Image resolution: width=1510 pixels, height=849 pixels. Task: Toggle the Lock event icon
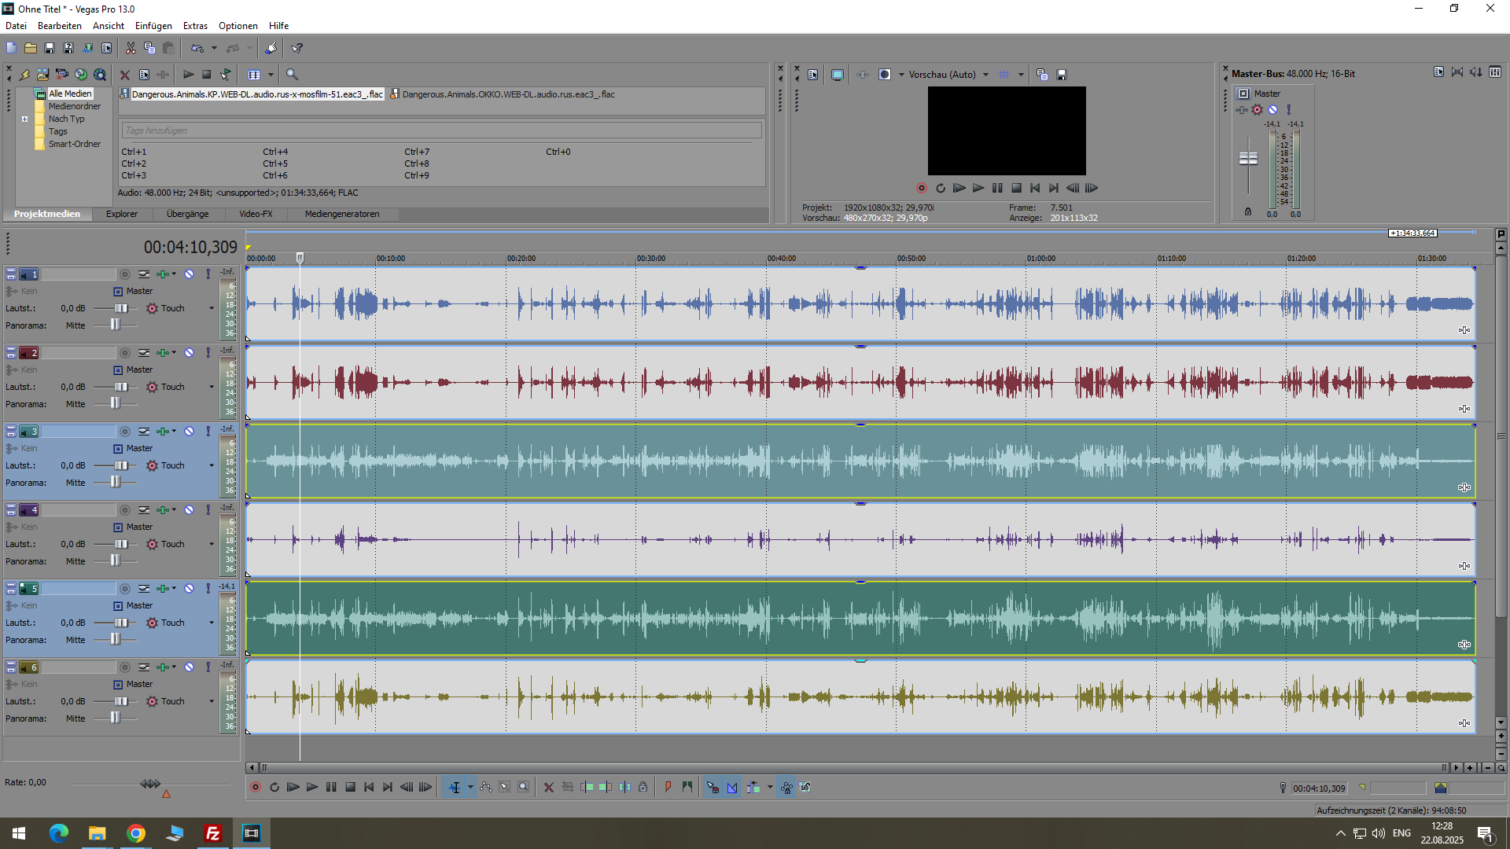[x=643, y=787]
